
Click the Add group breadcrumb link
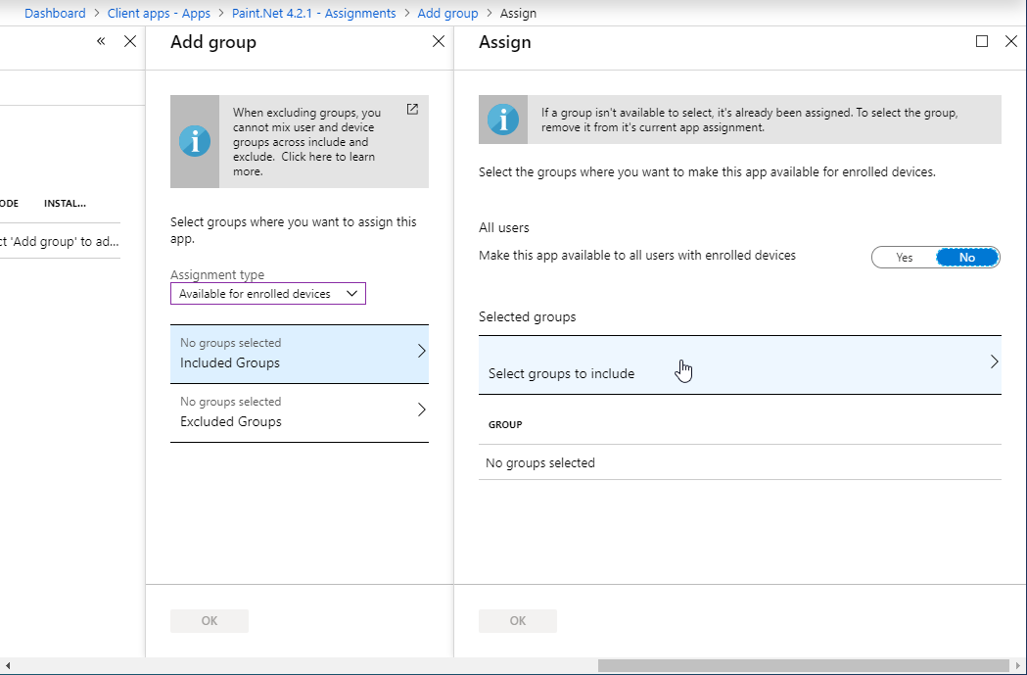click(447, 14)
